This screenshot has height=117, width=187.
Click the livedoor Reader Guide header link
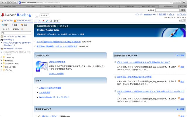pyautogui.click(x=46, y=26)
